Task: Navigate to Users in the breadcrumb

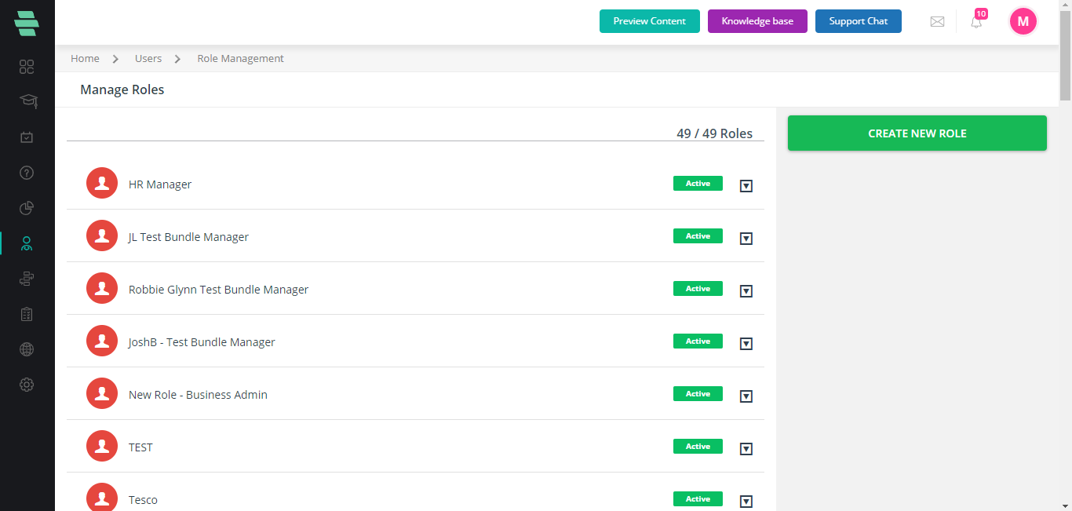Action: tap(148, 59)
